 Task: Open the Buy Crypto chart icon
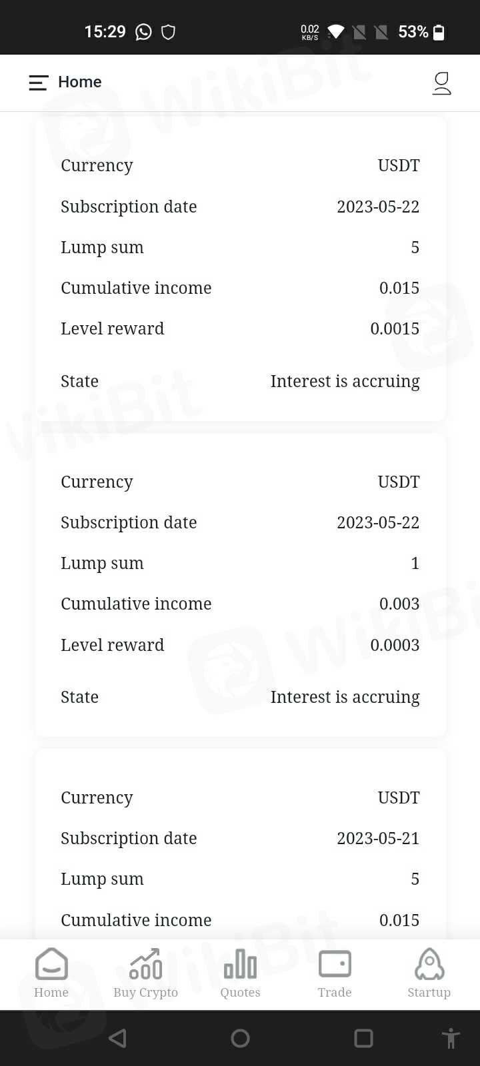[145, 964]
